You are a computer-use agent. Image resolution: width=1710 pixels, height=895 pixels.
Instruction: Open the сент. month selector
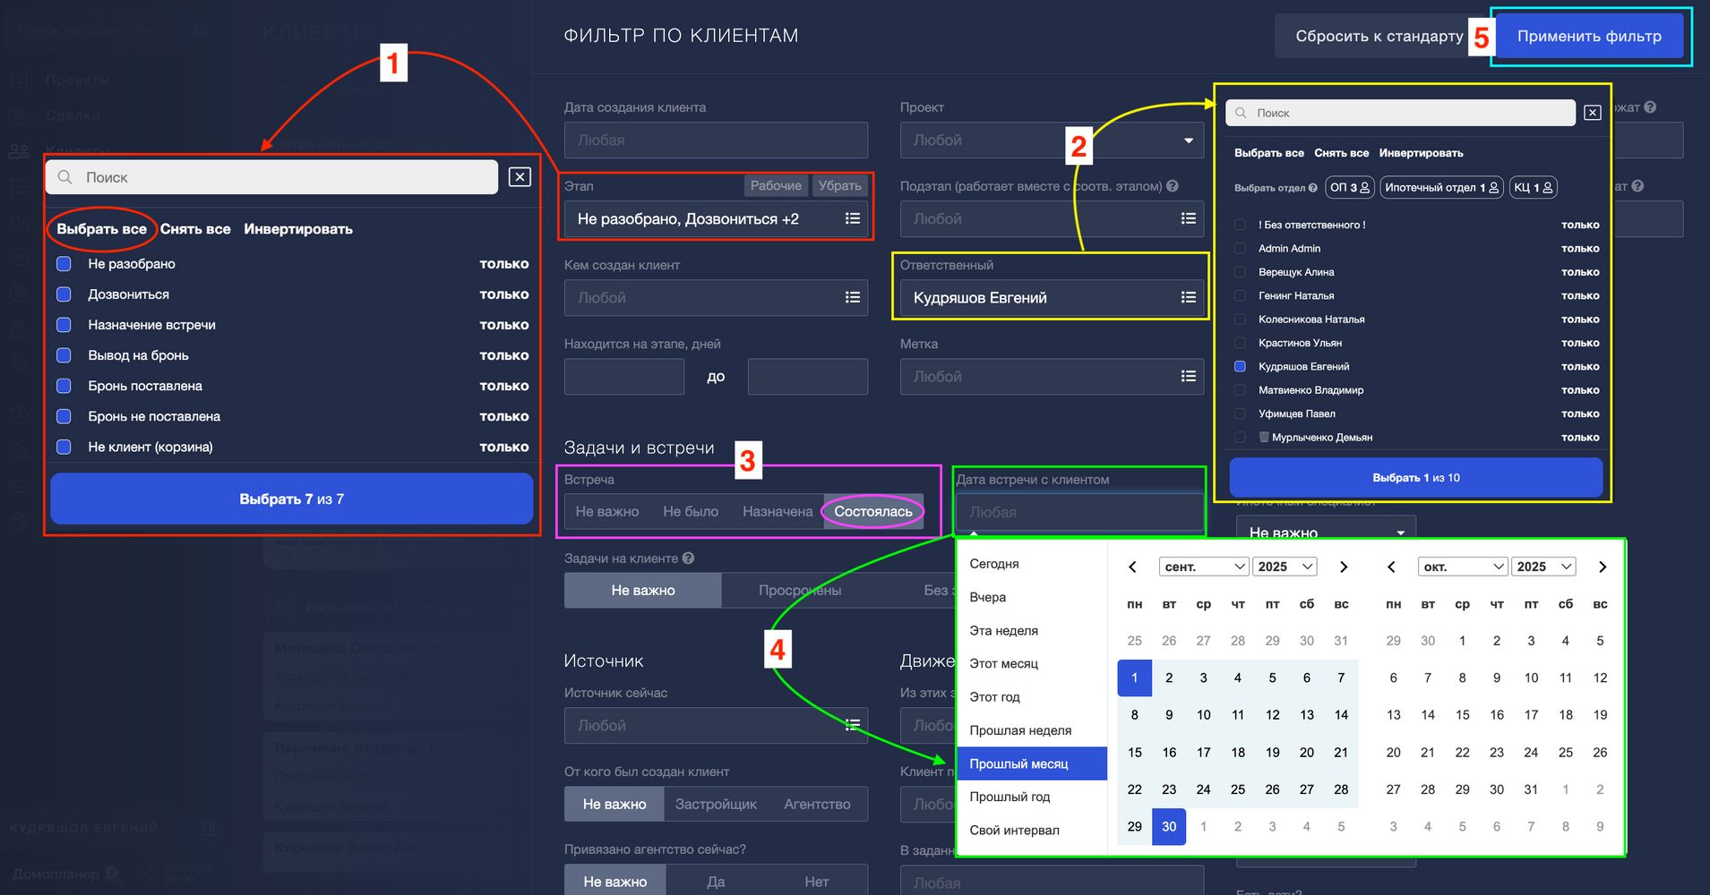(x=1205, y=567)
